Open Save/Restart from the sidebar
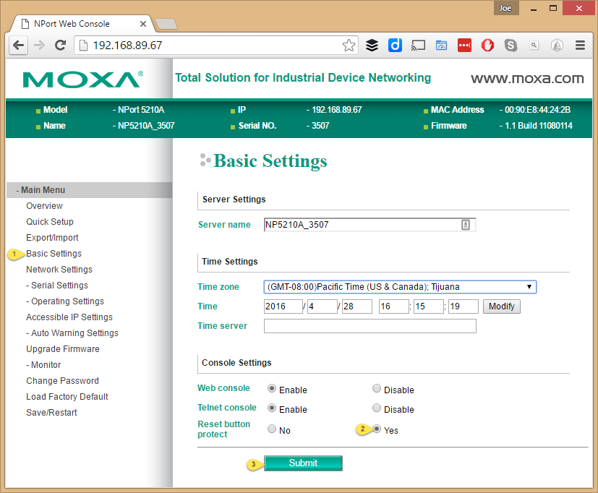The height and width of the screenshot is (493, 598). click(x=51, y=413)
